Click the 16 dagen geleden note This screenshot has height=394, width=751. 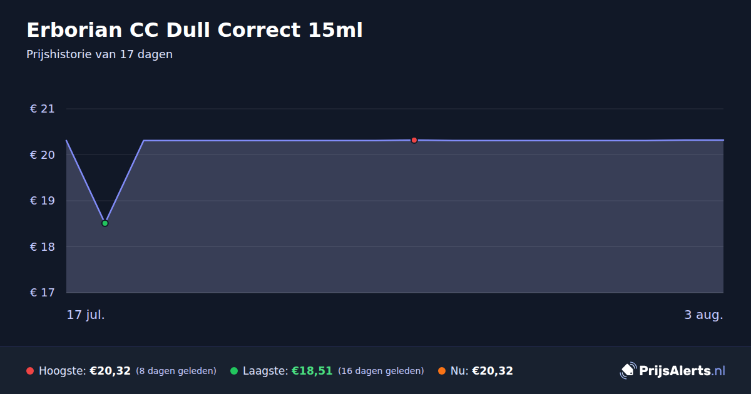381,371
